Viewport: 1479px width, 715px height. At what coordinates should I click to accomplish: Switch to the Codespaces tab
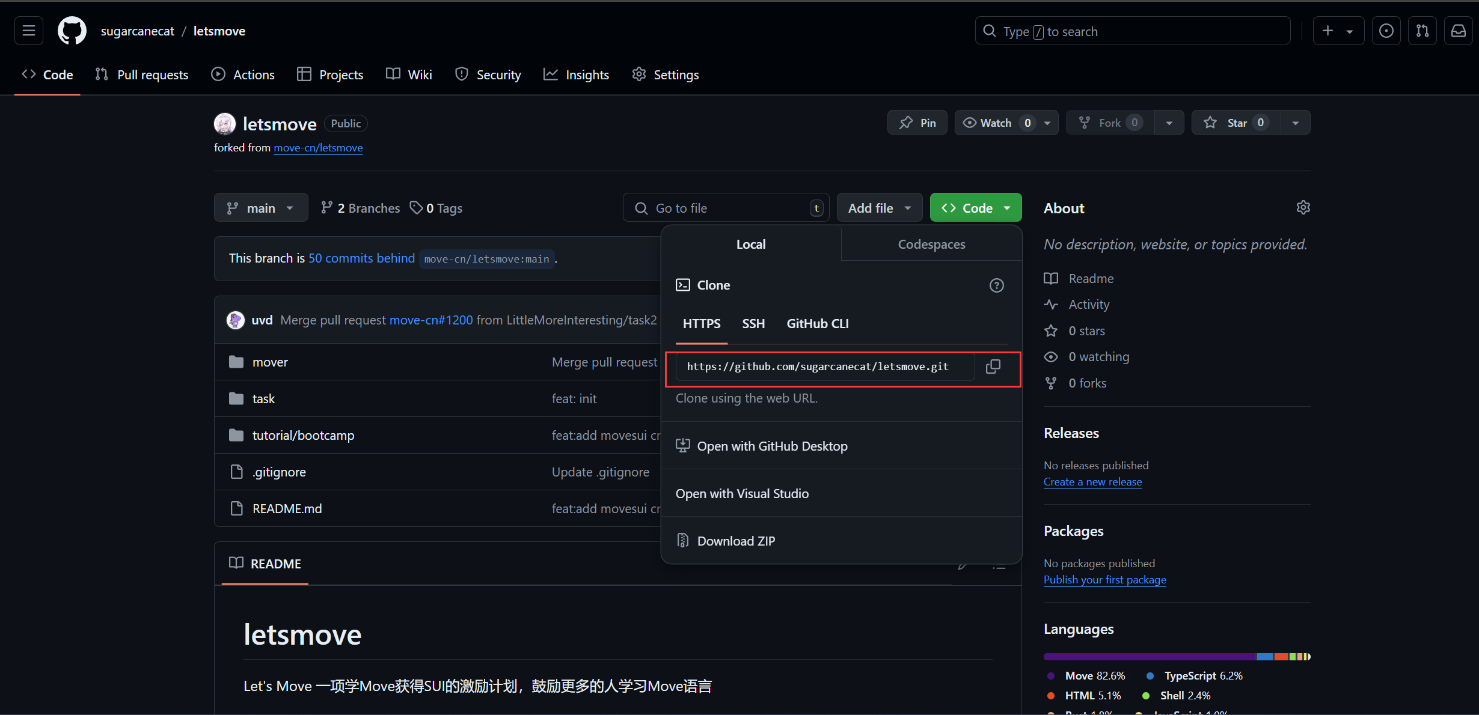(x=931, y=245)
